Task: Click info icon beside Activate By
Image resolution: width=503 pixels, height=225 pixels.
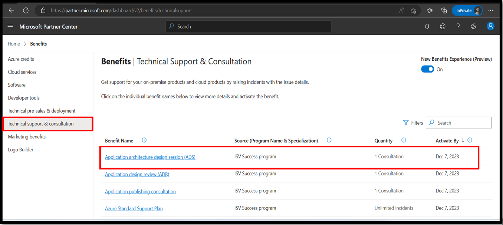Action: pyautogui.click(x=470, y=140)
